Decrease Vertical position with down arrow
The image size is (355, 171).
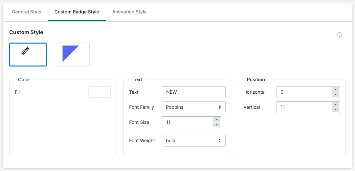[x=336, y=110]
